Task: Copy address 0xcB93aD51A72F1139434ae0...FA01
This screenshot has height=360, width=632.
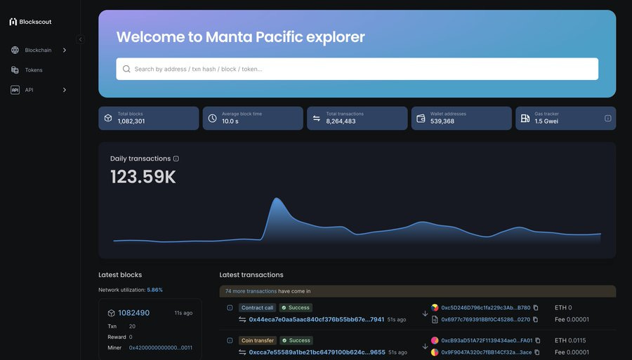Action: pyautogui.click(x=538, y=340)
